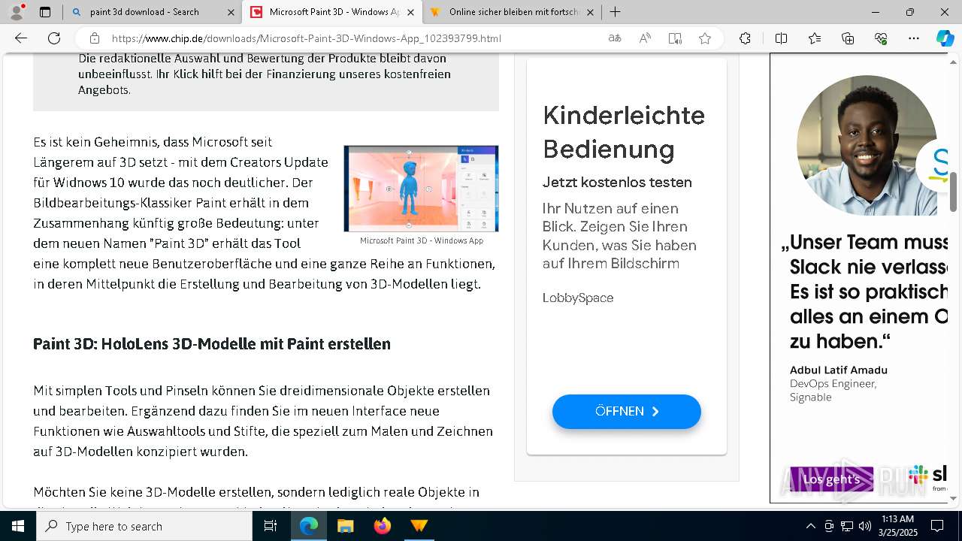Open Microsoft Edge from the taskbar
This screenshot has height=541, width=962.
(309, 526)
